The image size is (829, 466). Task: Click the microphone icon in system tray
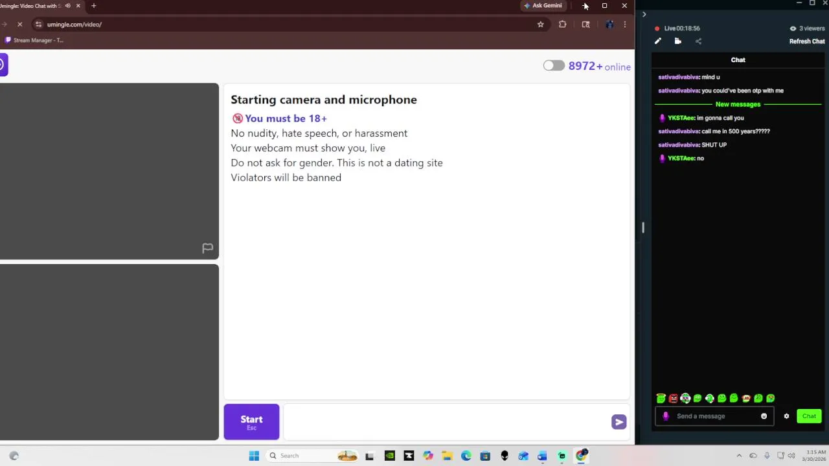point(767,456)
